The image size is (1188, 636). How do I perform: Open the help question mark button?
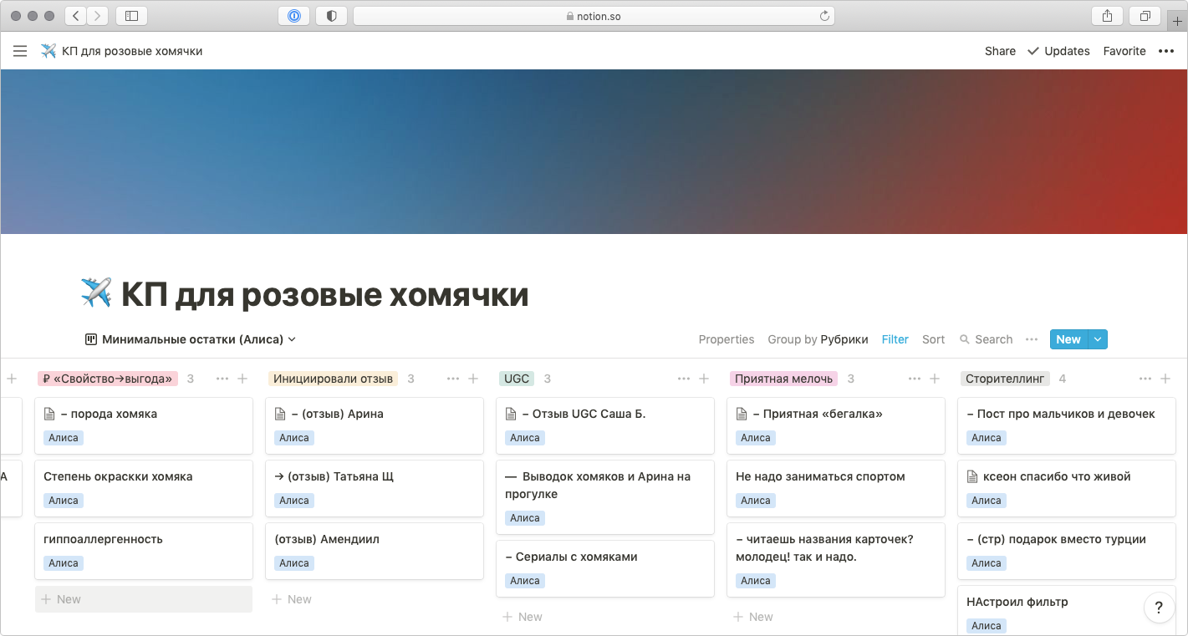coord(1159,607)
